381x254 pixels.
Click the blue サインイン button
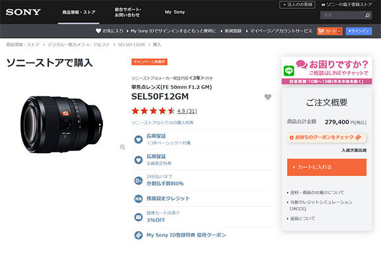point(359,31)
